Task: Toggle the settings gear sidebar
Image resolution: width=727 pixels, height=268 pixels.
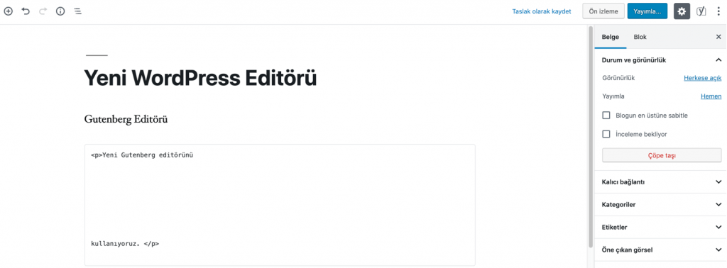Action: coord(682,11)
